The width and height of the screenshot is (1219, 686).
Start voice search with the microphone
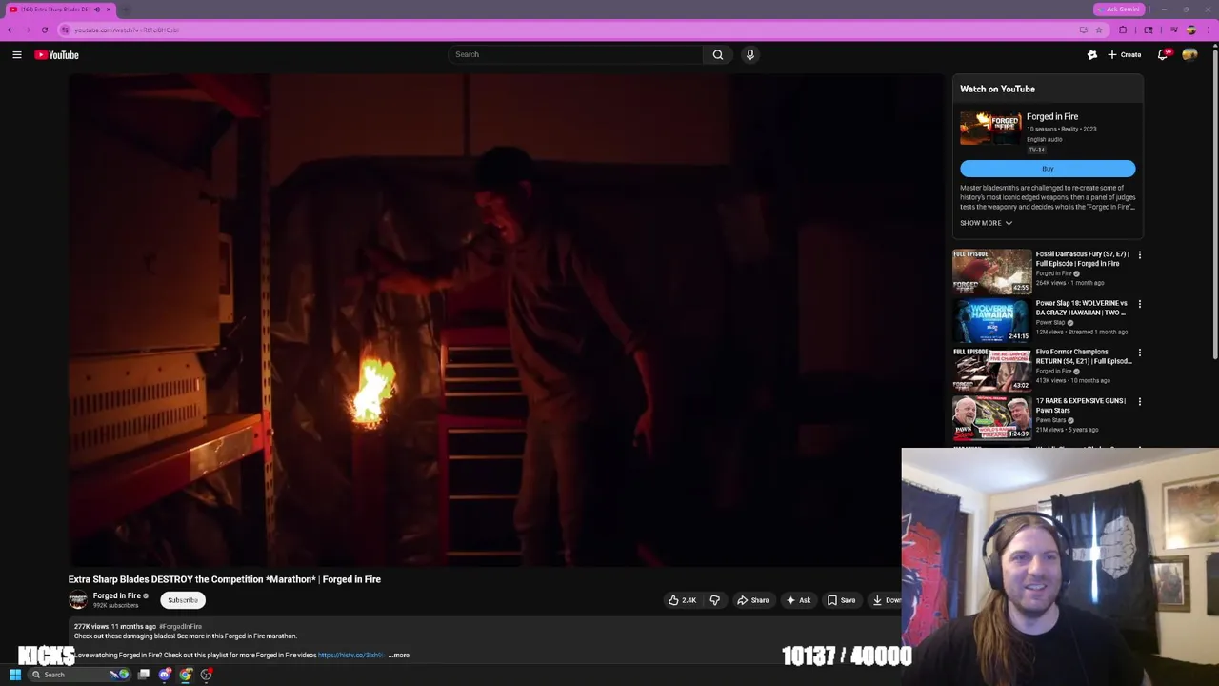point(750,54)
